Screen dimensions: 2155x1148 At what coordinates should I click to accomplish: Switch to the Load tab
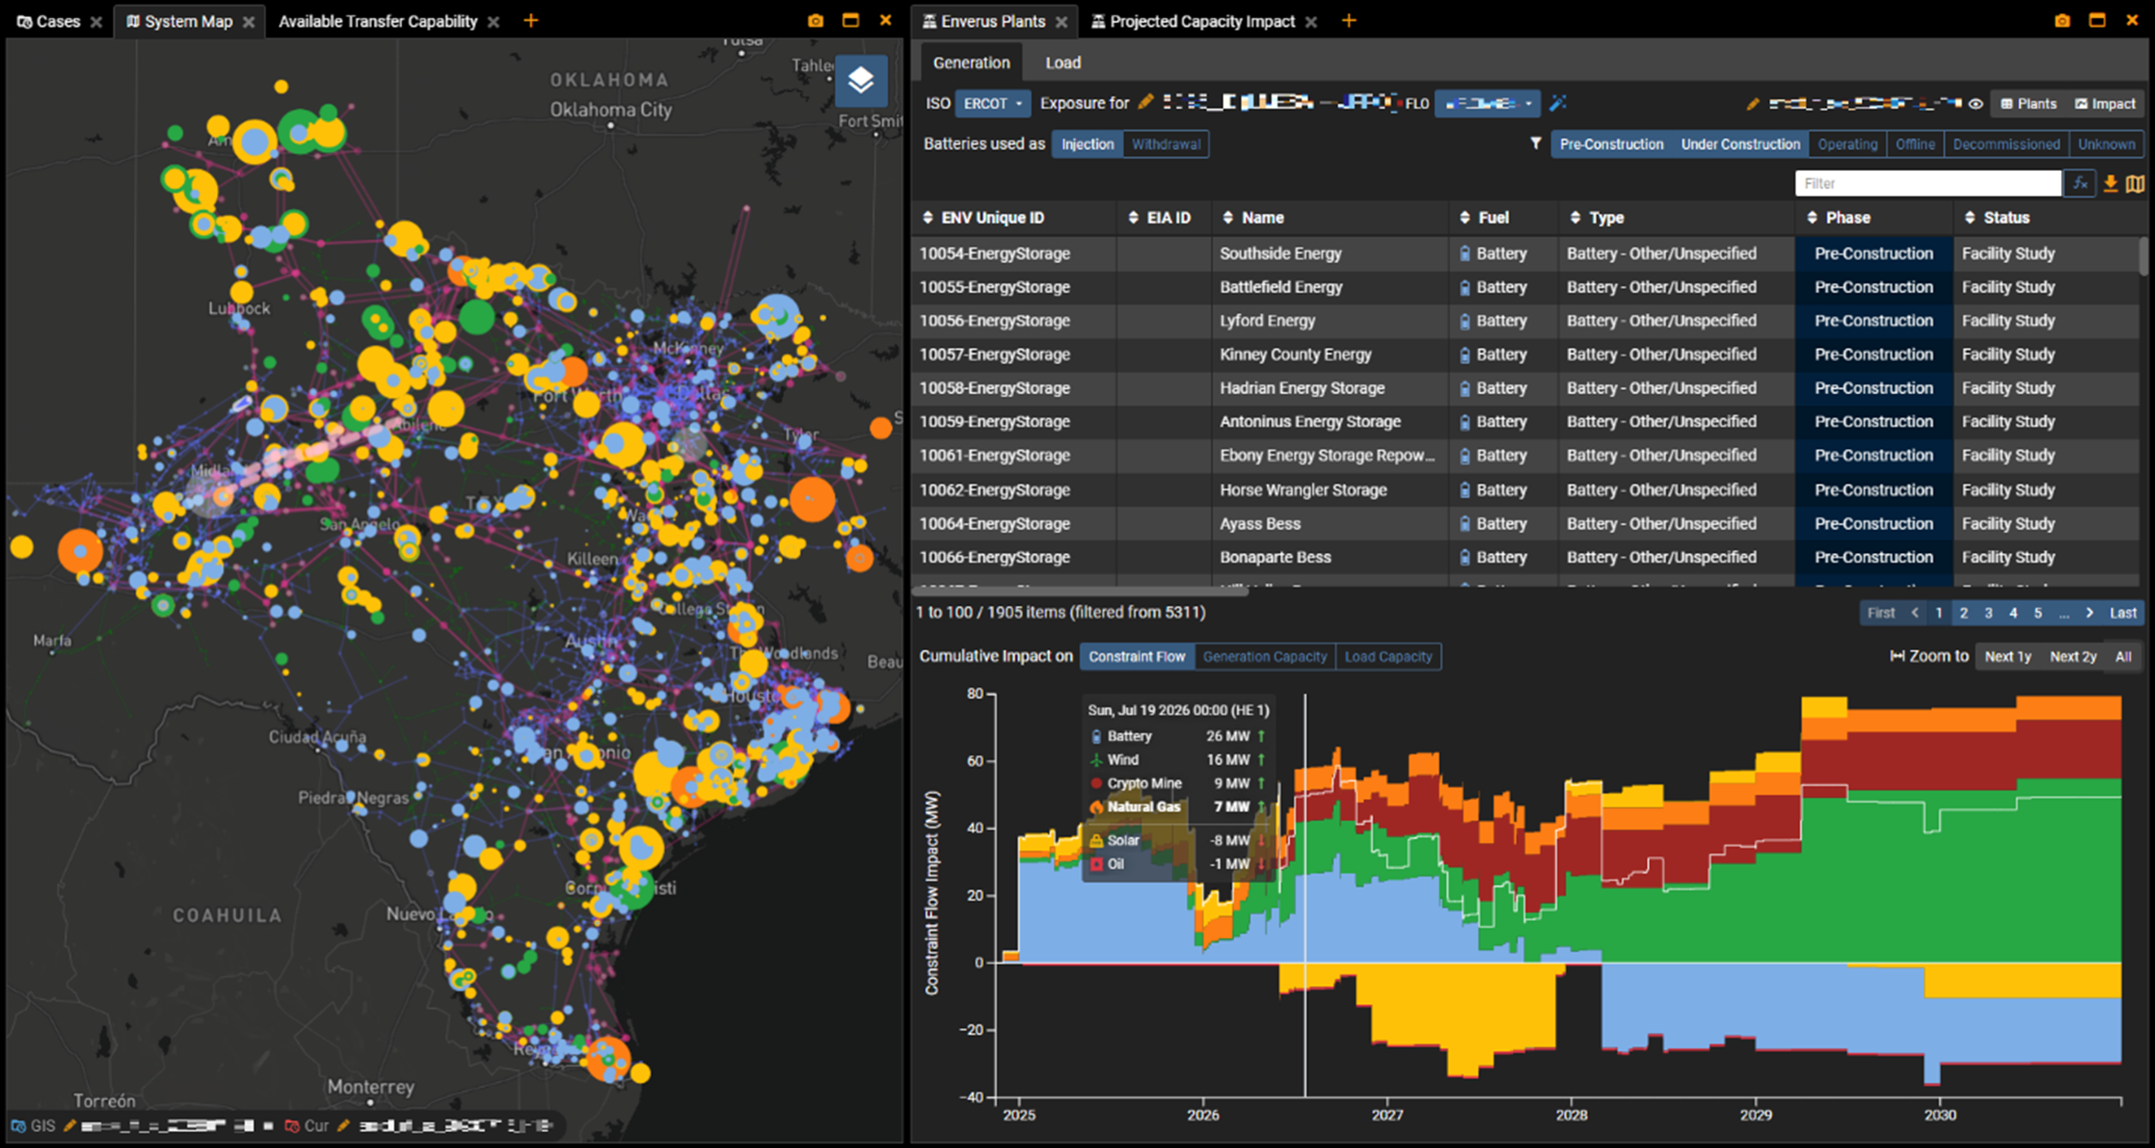click(x=1062, y=62)
